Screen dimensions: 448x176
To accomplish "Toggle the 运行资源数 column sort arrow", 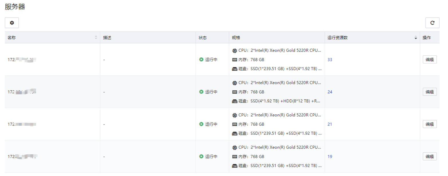I will (416, 38).
